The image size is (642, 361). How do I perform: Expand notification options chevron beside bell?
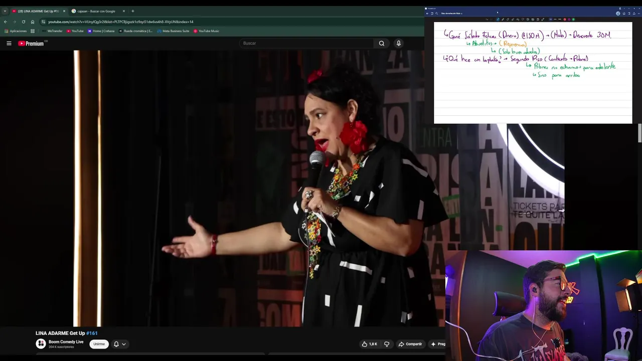[x=124, y=344]
